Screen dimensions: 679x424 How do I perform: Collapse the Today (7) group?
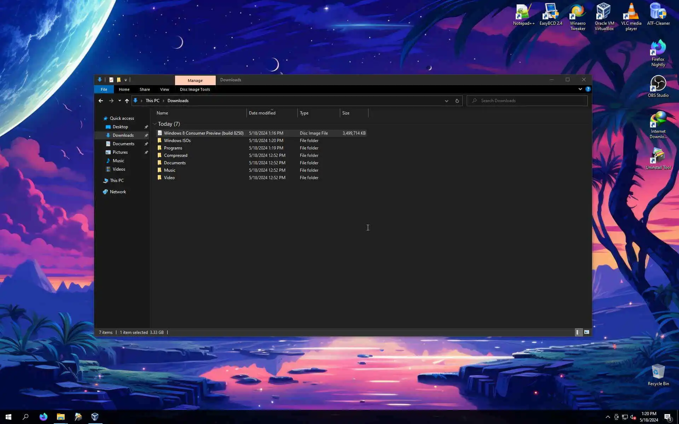155,124
